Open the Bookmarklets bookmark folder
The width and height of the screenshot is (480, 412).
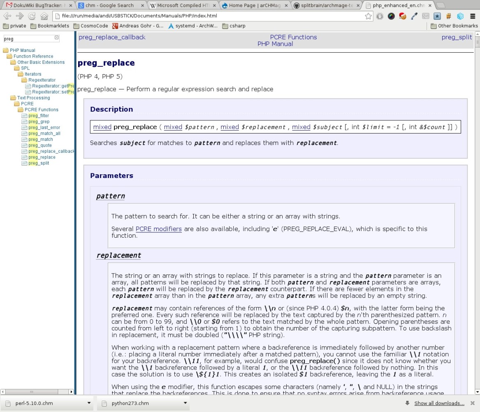point(50,26)
